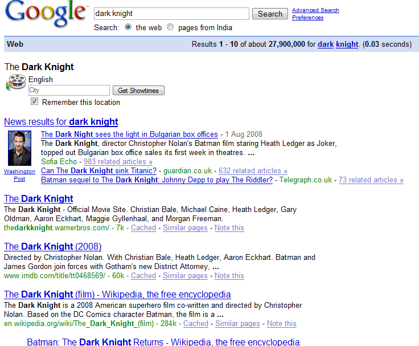The image size is (419, 346).
Task: Open Similar pages for warnerbros.com result
Action: pos(185,228)
